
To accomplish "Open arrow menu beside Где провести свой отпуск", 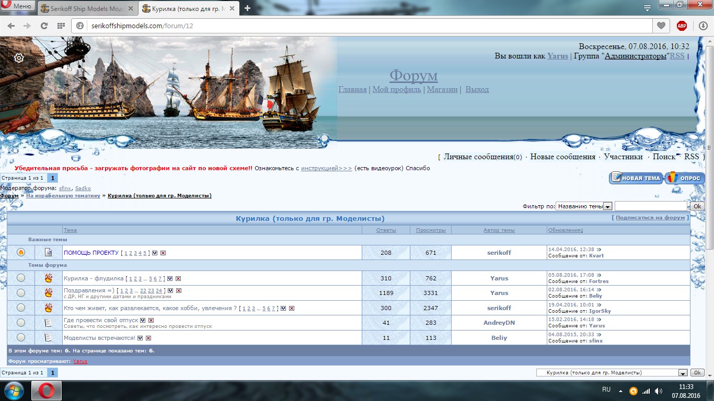I will 143,320.
